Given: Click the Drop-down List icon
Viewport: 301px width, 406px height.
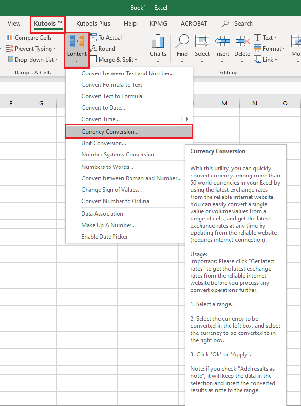Looking at the screenshot, I should 10,59.
